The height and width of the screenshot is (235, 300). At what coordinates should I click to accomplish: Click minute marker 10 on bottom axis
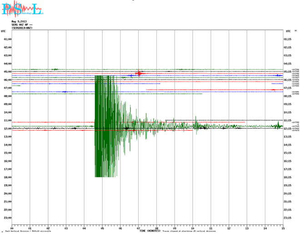pos(193,228)
